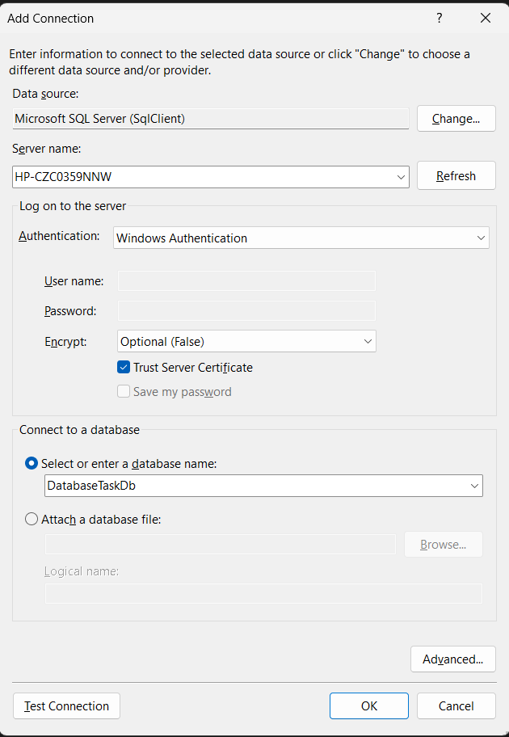Click the Server name text field

[202, 177]
